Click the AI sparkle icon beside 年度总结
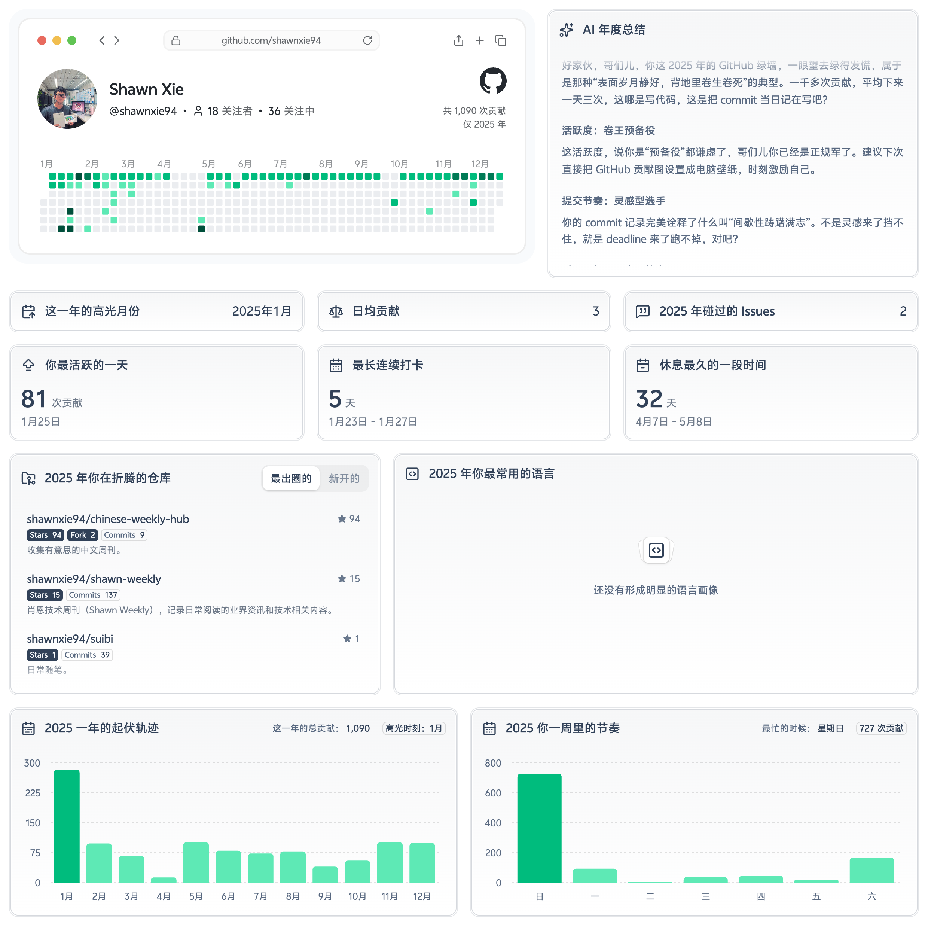 tap(566, 30)
